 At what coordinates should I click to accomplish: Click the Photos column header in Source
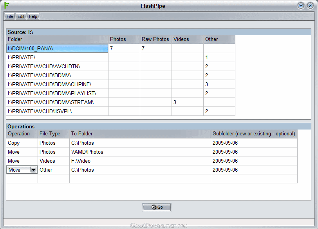point(124,39)
